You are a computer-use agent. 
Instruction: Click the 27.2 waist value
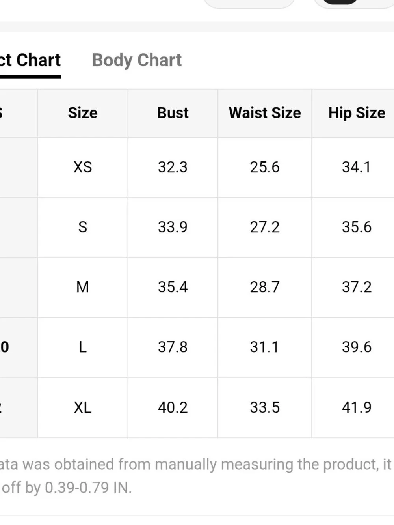click(x=265, y=227)
